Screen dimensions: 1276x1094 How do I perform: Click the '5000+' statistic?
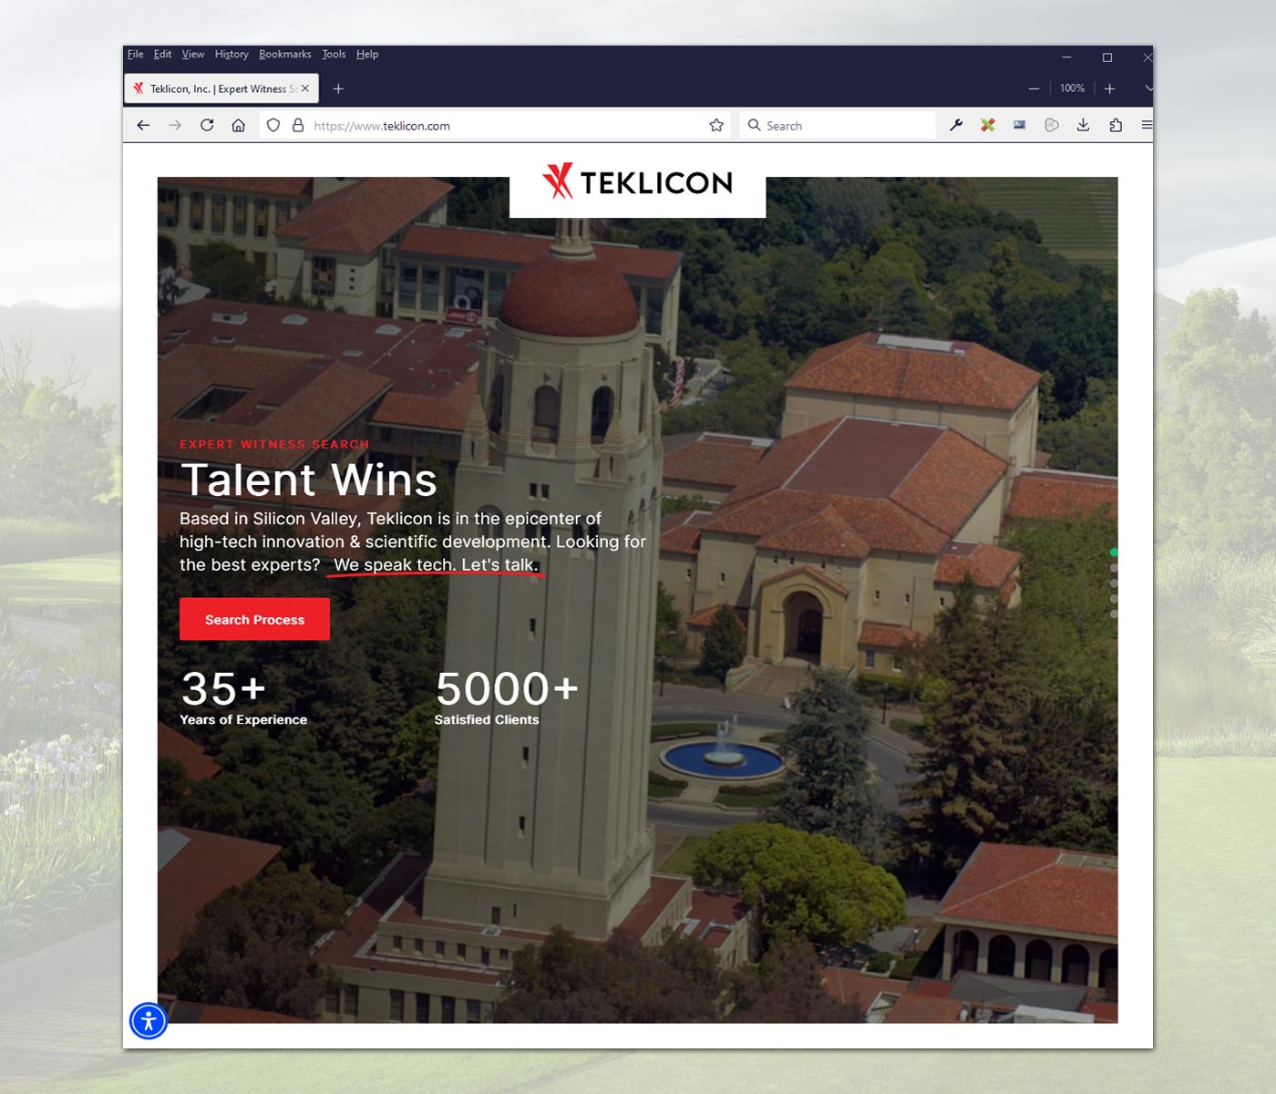click(507, 688)
